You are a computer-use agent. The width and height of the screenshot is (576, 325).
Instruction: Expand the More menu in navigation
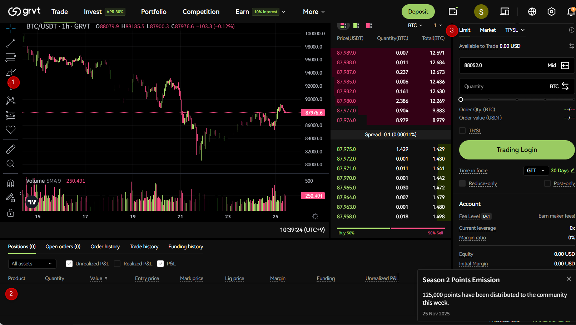[x=314, y=12]
